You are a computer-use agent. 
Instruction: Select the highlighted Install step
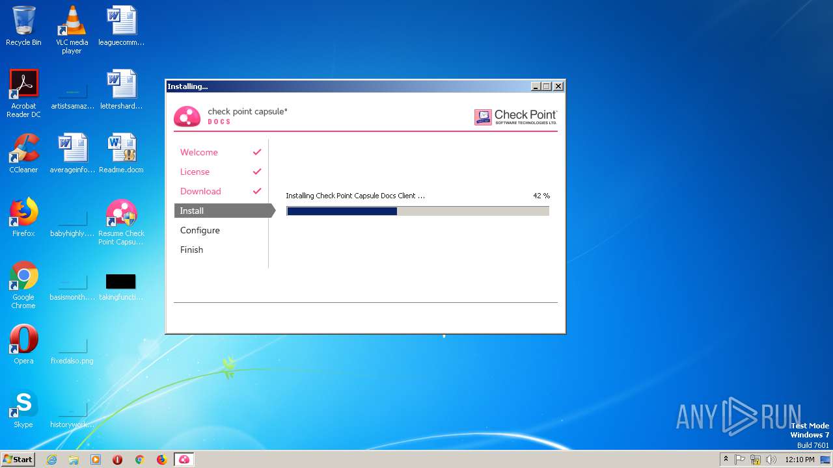click(225, 211)
